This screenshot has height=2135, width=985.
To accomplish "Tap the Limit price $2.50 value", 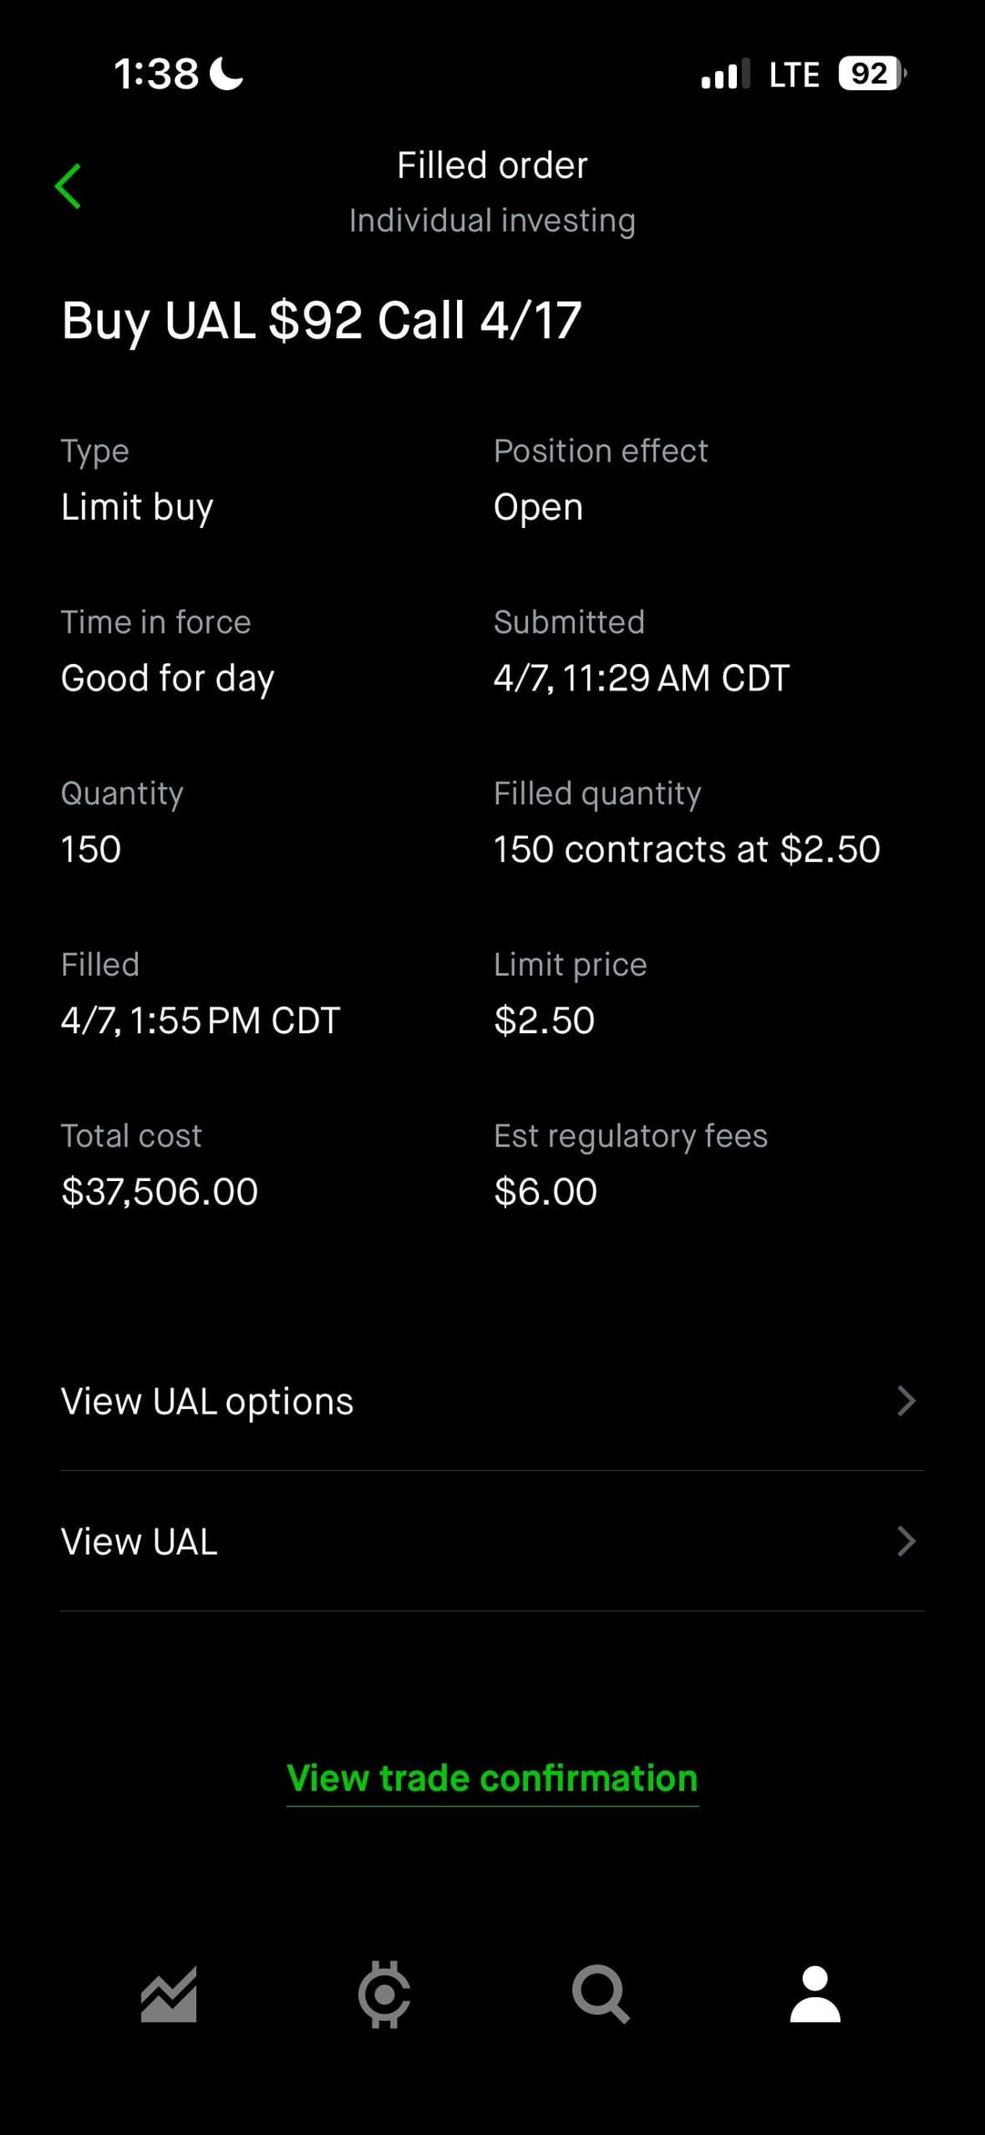I will (x=544, y=1021).
